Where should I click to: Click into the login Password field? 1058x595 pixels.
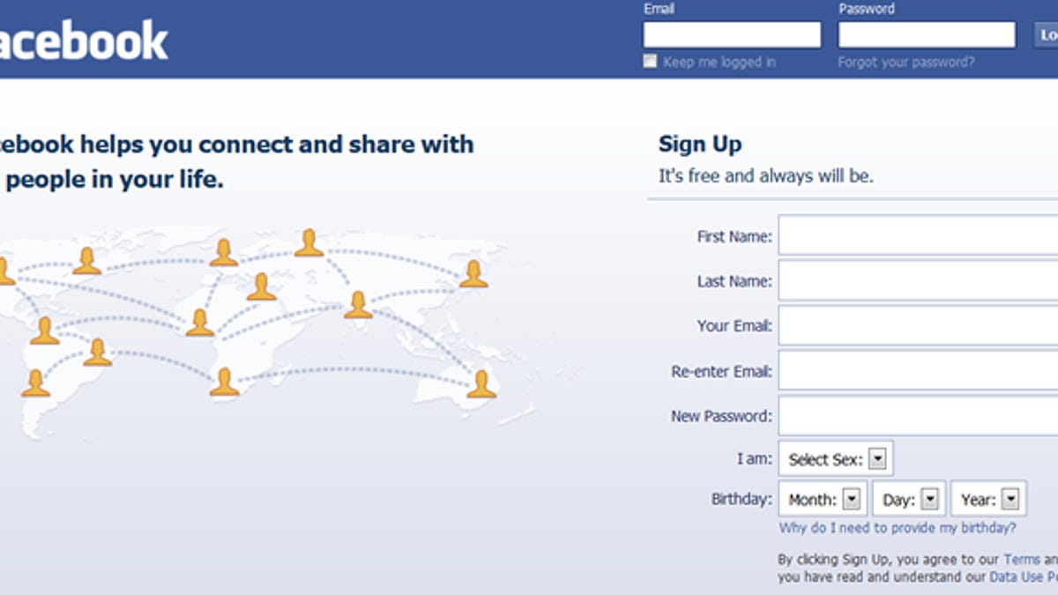[927, 35]
